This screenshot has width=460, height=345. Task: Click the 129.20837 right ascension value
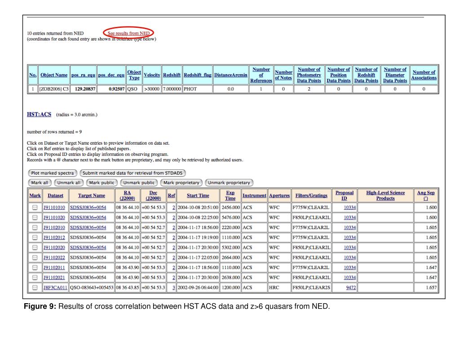point(85,89)
